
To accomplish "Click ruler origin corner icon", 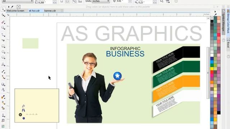I will point(8,15).
